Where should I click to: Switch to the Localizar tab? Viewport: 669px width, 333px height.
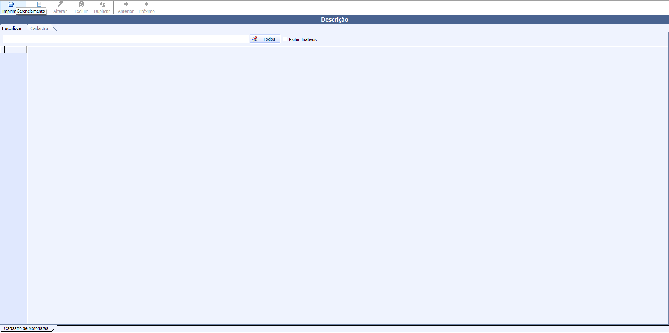[12, 29]
